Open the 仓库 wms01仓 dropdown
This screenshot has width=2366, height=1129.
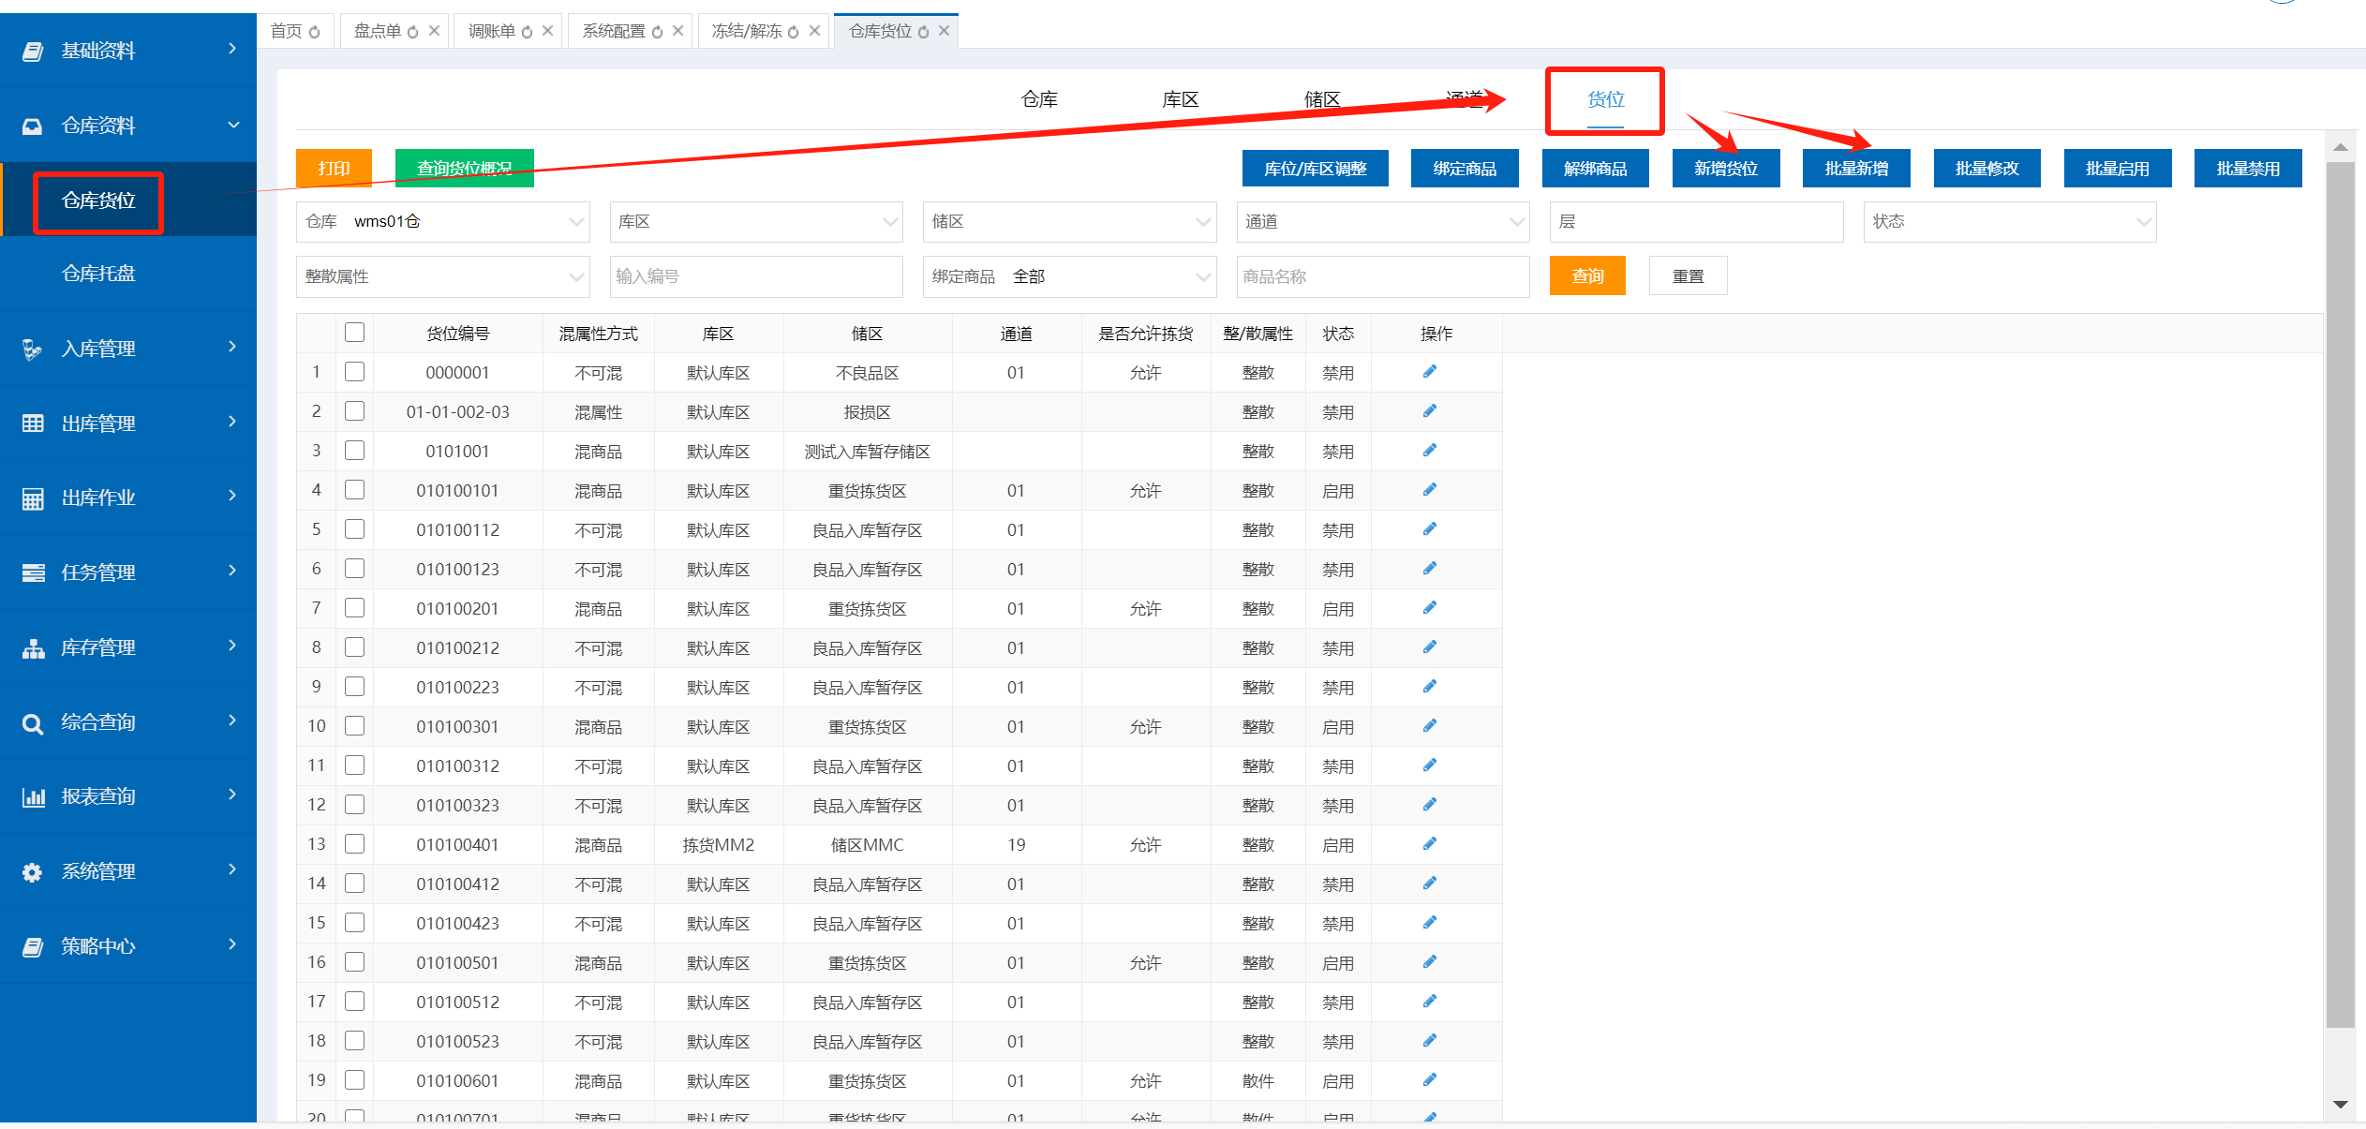pos(442,222)
